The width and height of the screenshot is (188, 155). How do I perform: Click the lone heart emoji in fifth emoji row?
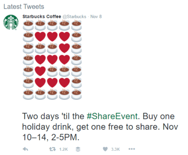click(x=40, y=71)
